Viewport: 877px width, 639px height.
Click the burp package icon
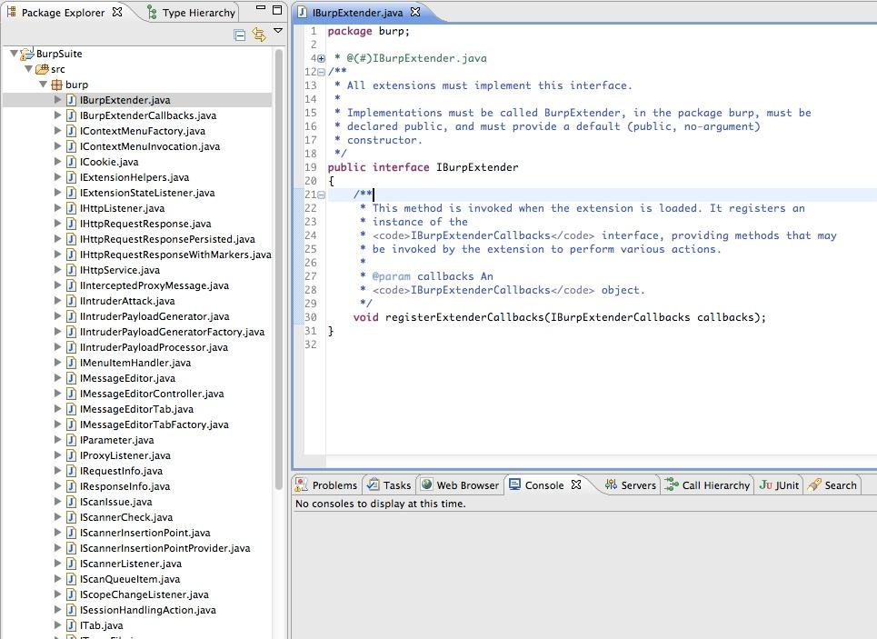click(56, 85)
